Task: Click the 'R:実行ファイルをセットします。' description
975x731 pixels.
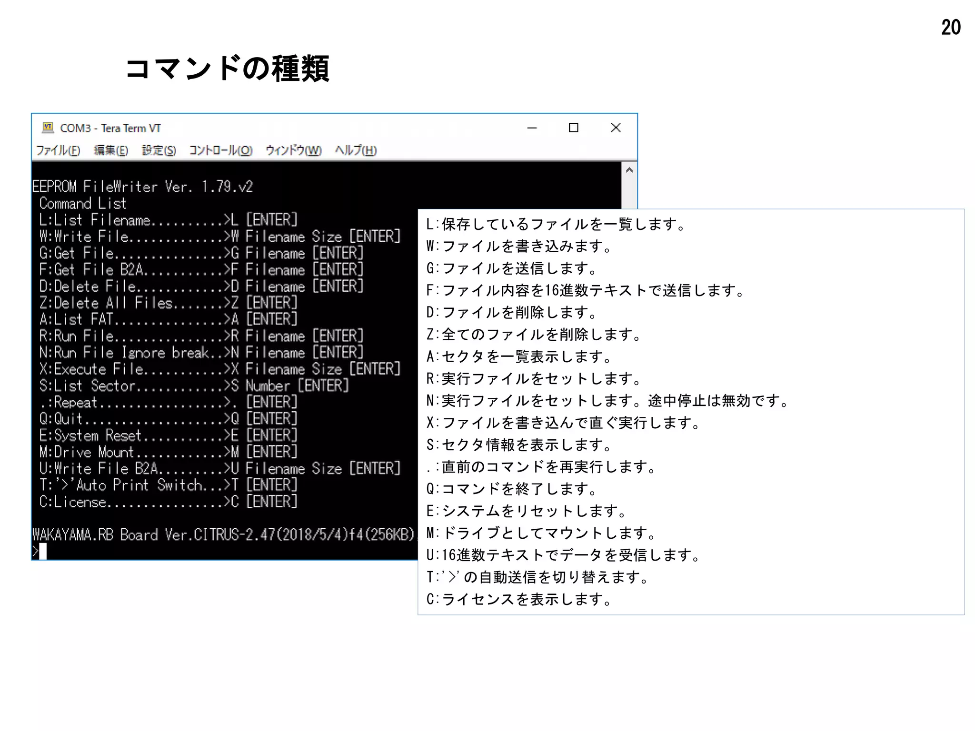Action: click(x=534, y=379)
